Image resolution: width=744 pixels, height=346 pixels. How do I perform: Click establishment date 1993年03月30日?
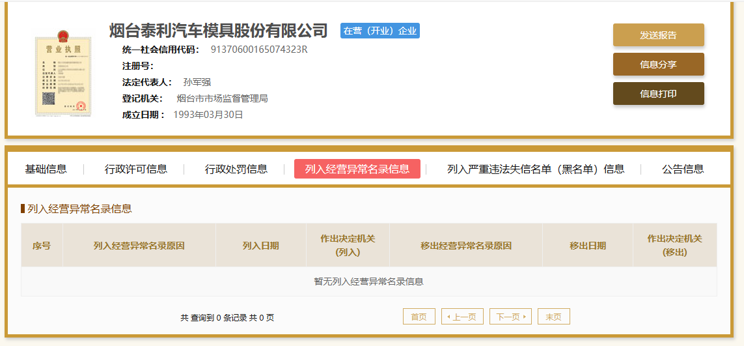point(208,115)
